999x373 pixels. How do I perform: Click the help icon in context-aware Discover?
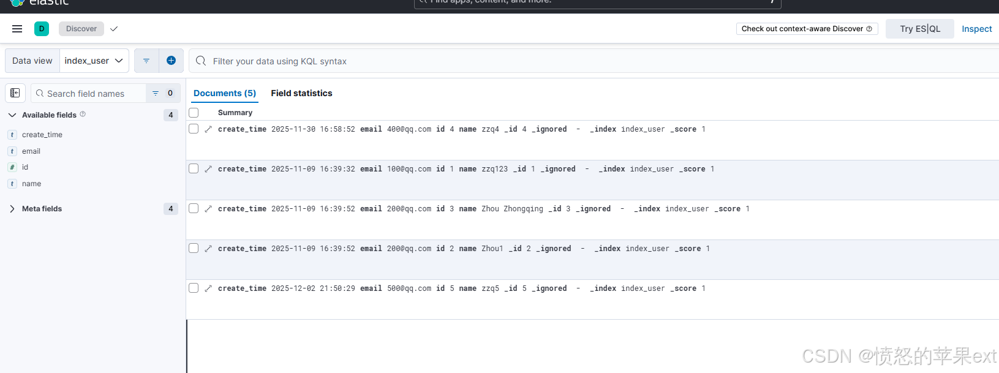click(x=869, y=29)
